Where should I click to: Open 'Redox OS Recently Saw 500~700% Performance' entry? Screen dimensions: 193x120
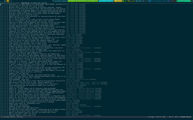point(37,33)
